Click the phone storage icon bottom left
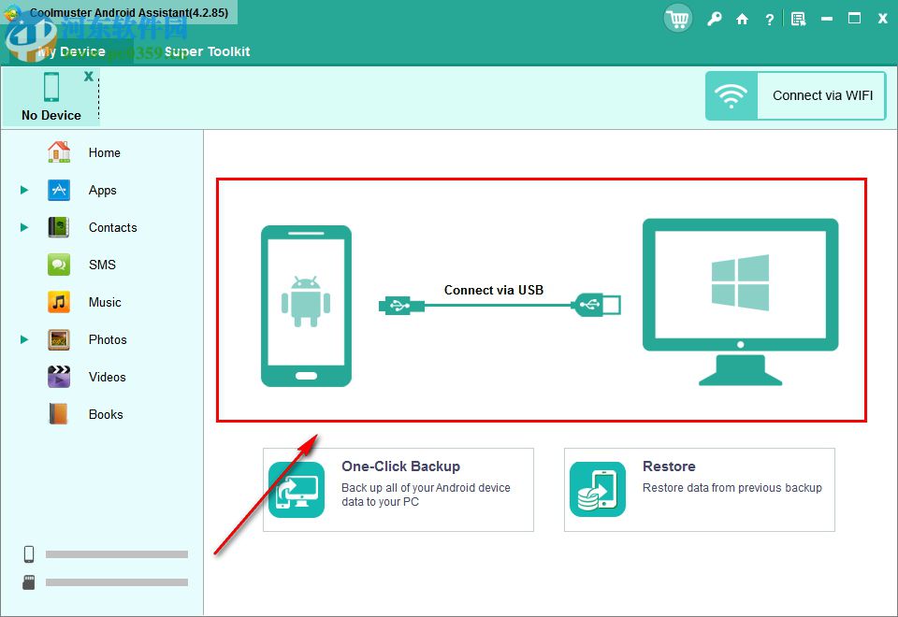The height and width of the screenshot is (617, 898). [28, 553]
